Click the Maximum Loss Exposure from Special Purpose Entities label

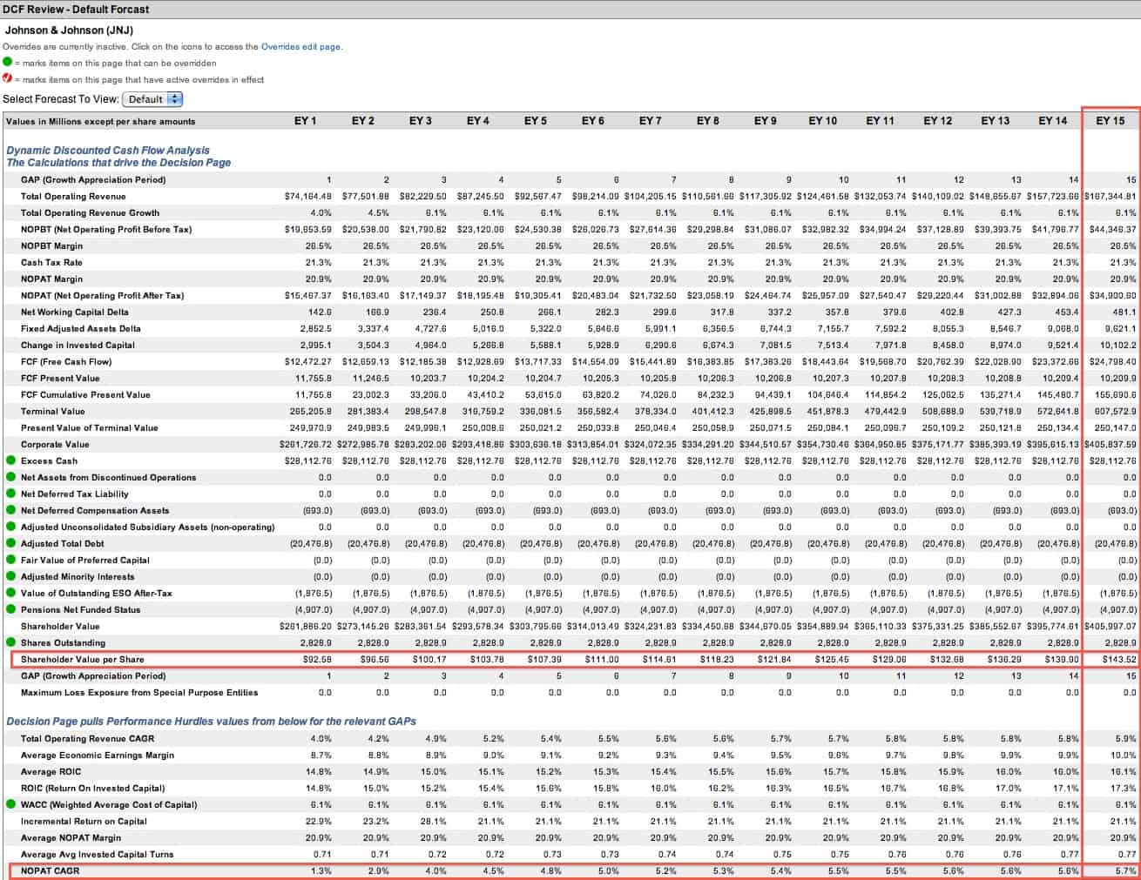pos(139,692)
